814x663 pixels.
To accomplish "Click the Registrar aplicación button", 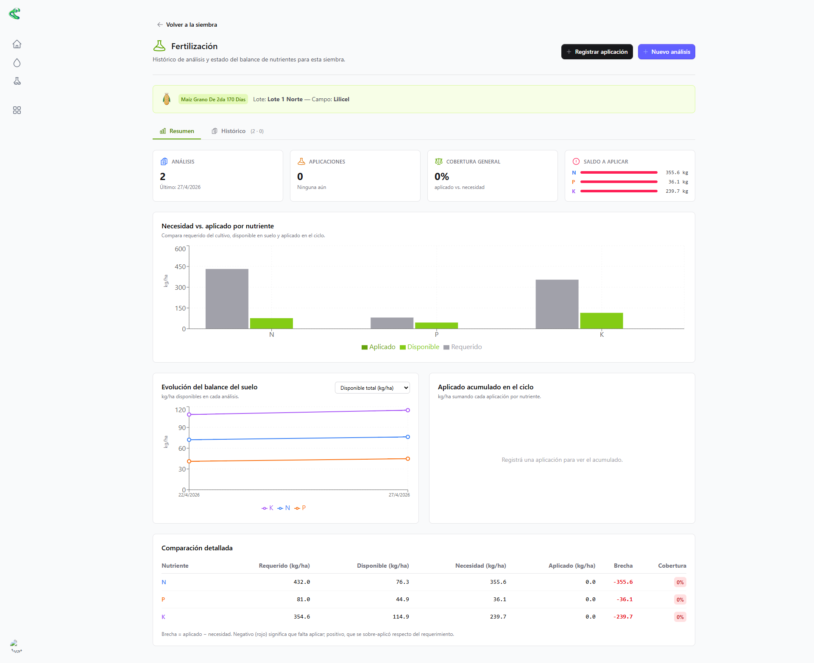I will click(x=597, y=52).
